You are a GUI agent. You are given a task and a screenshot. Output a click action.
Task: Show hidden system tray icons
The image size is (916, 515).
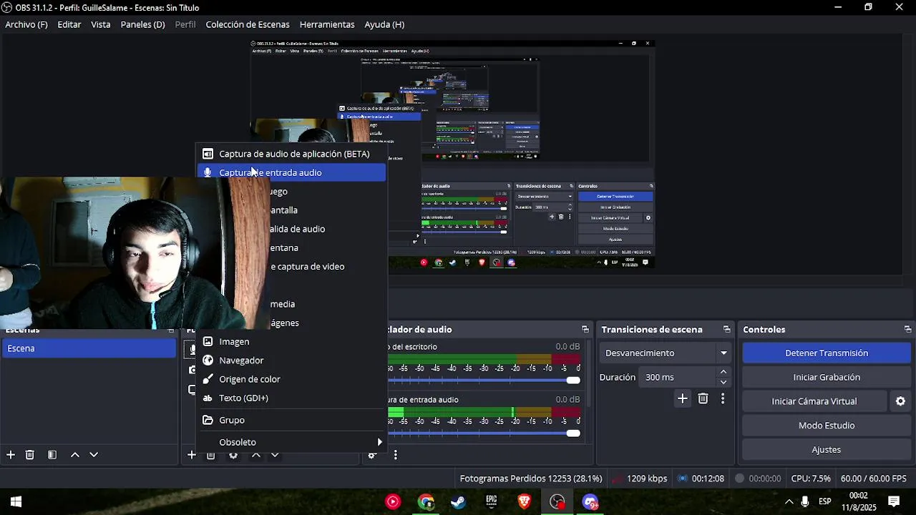click(789, 501)
